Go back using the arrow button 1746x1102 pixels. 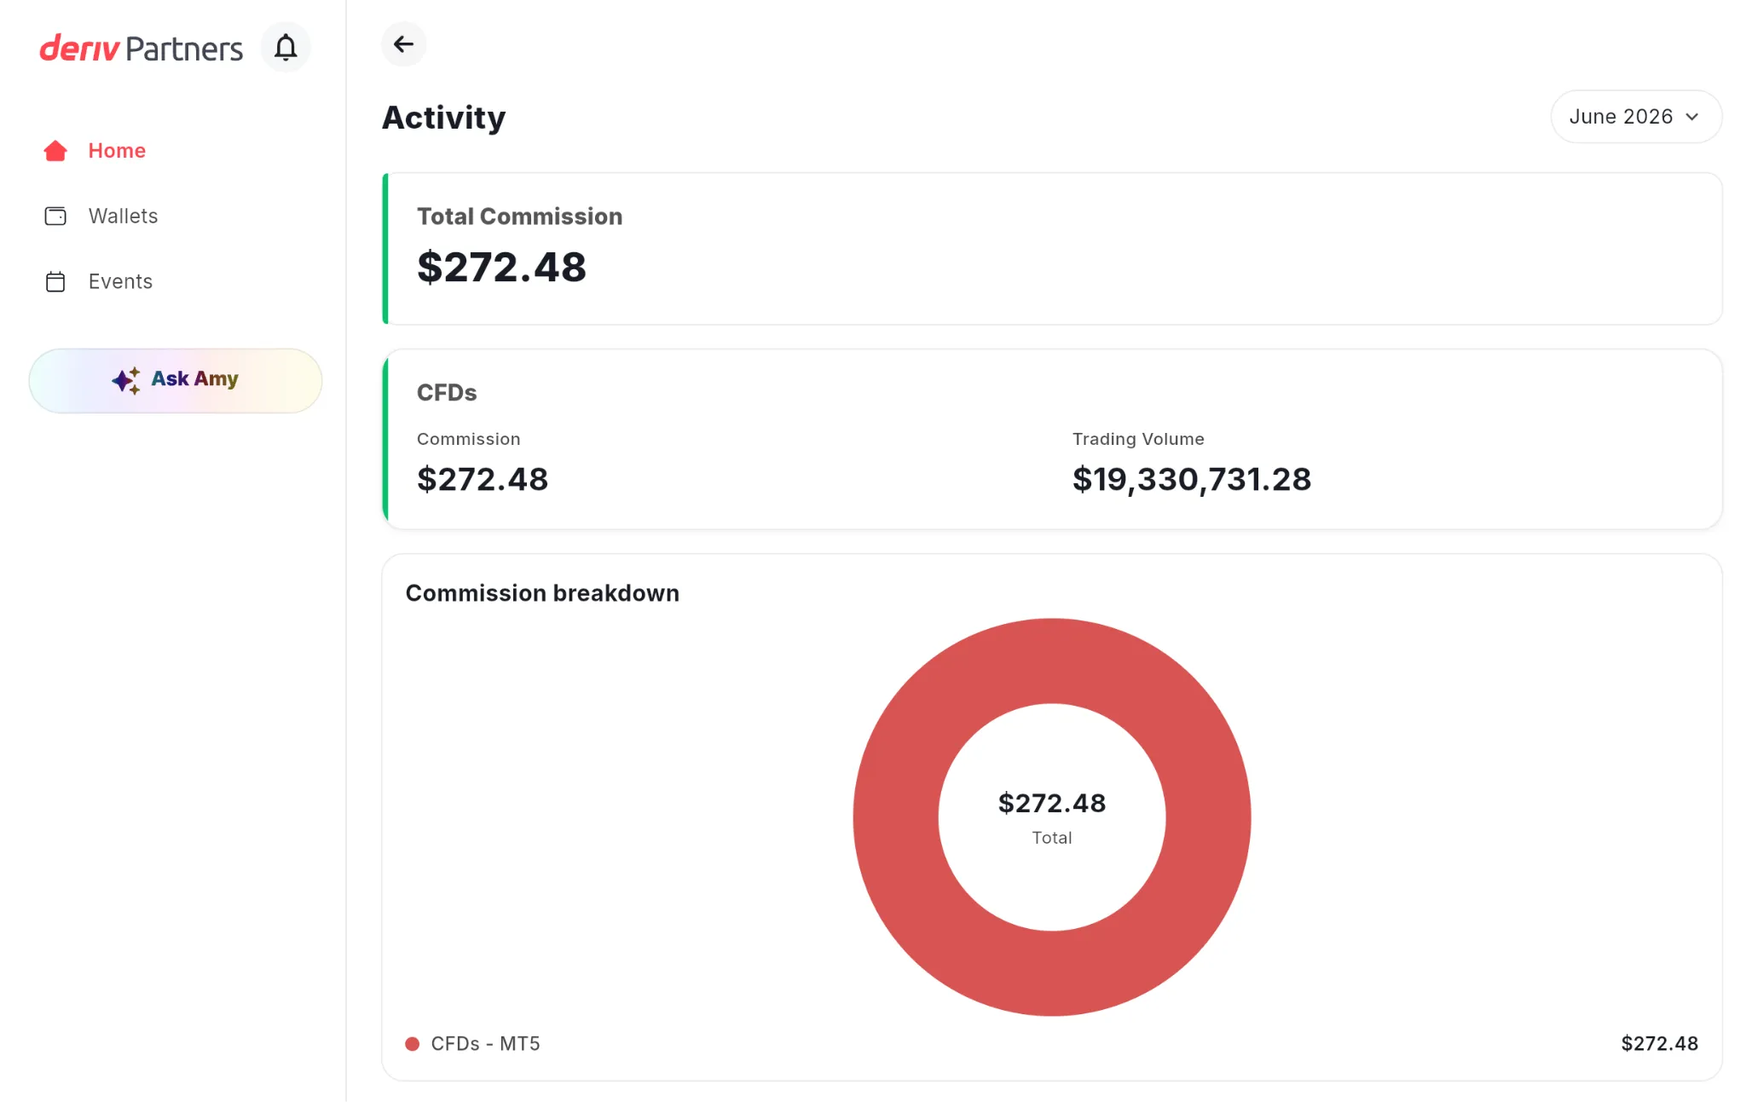coord(403,44)
